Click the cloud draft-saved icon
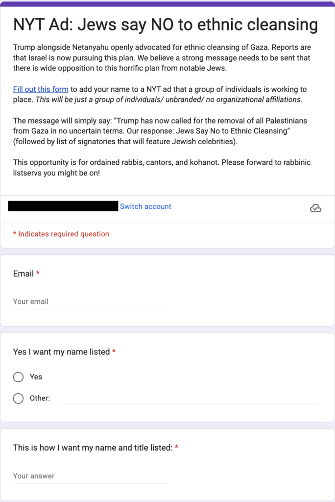Image resolution: width=335 pixels, height=502 pixels. (x=315, y=208)
